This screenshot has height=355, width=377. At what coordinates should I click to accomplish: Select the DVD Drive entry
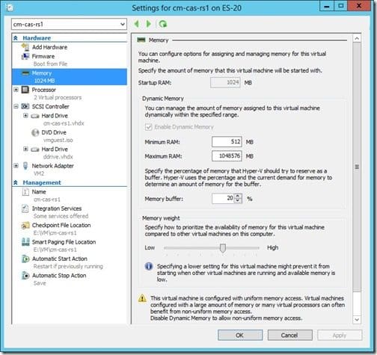[54, 132]
